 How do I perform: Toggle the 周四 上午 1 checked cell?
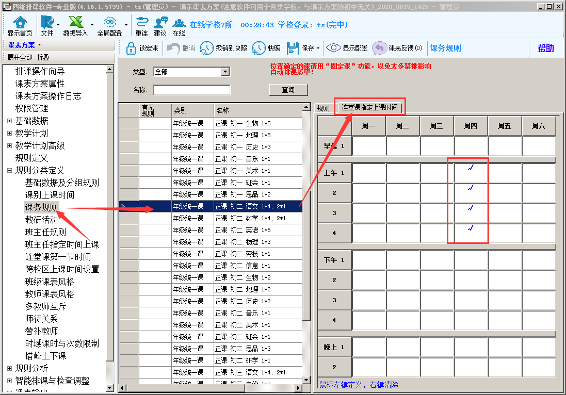click(471, 173)
